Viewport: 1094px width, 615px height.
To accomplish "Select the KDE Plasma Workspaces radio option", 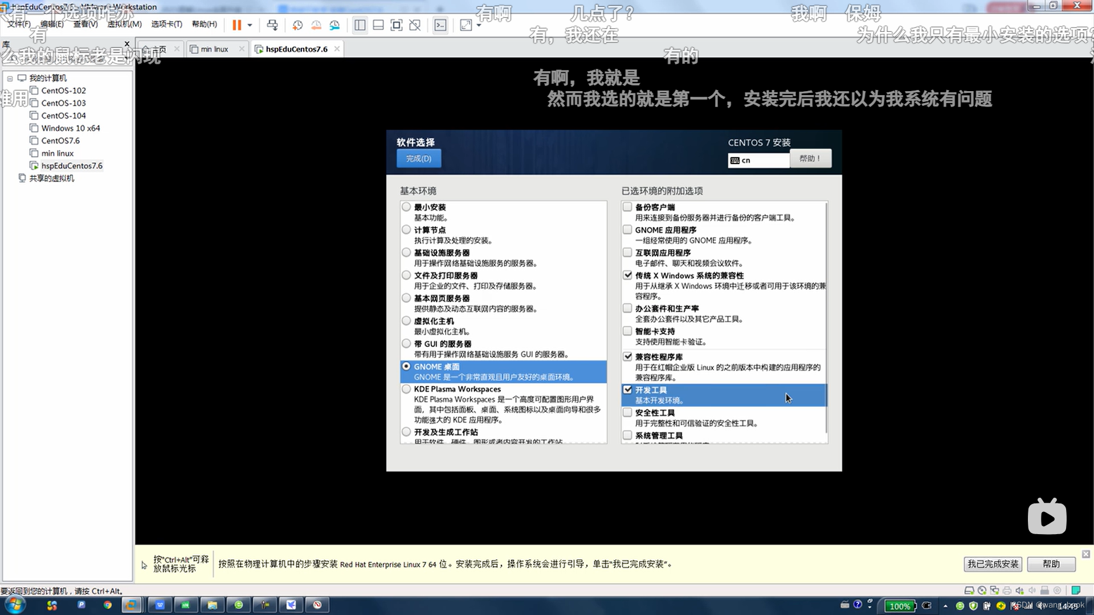I will tap(406, 389).
